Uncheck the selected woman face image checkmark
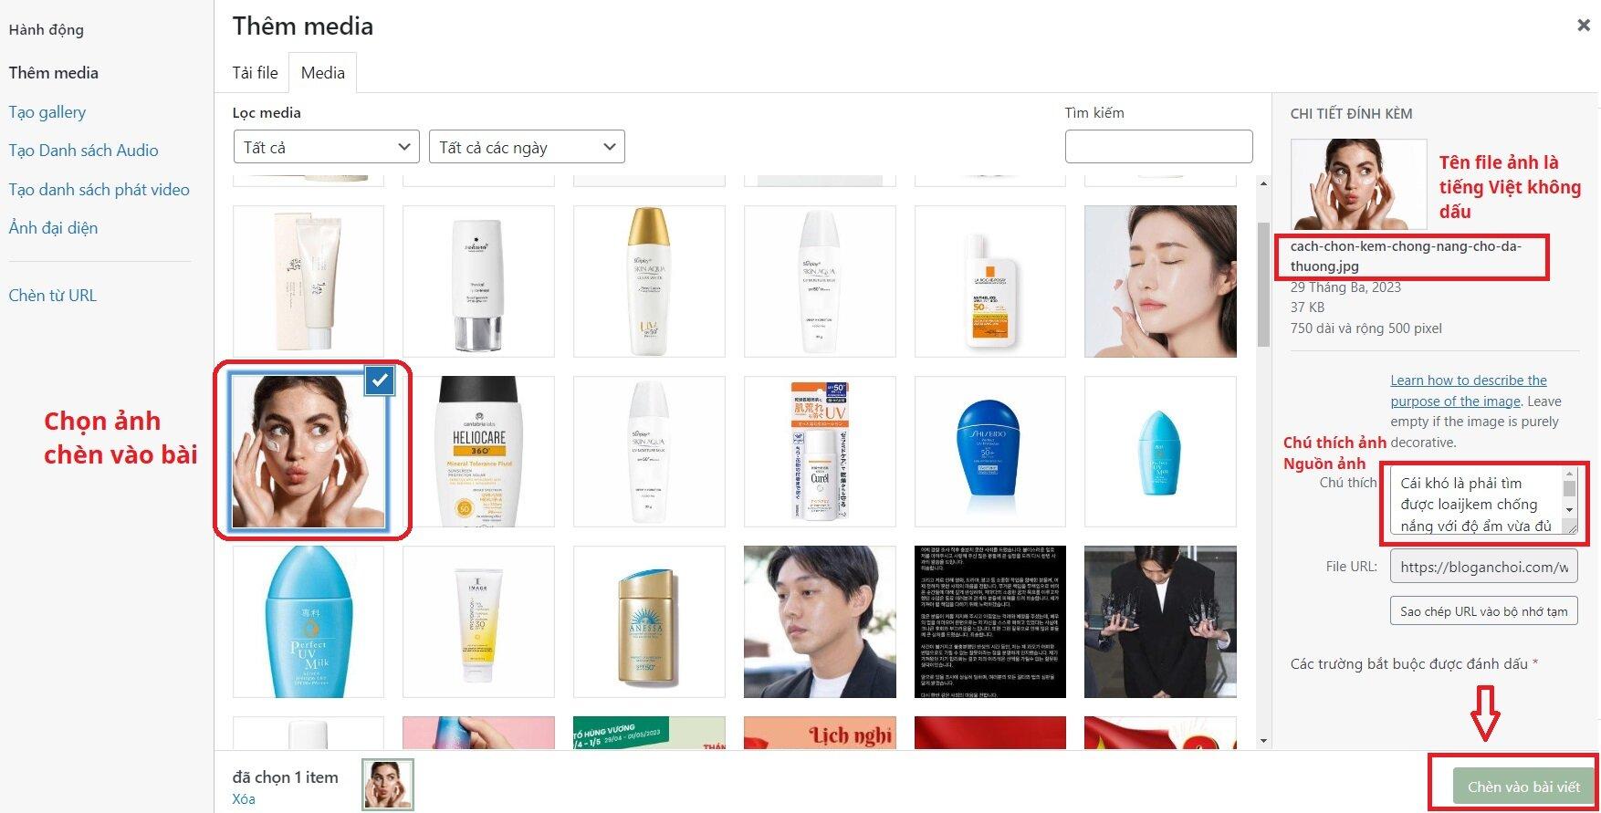 coord(379,380)
